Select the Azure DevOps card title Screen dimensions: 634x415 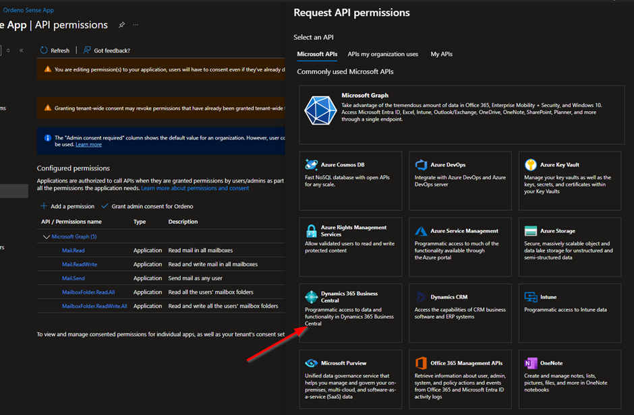click(448, 164)
